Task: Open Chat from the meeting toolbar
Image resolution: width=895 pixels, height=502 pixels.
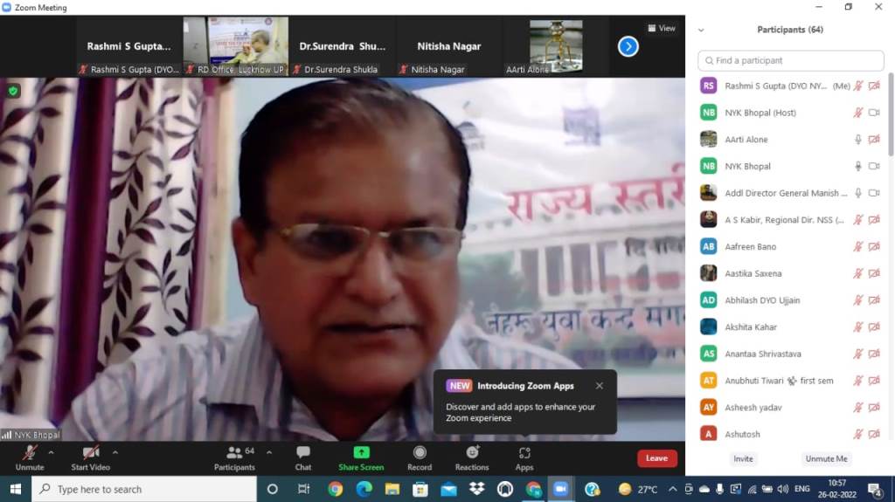Action: point(303,458)
